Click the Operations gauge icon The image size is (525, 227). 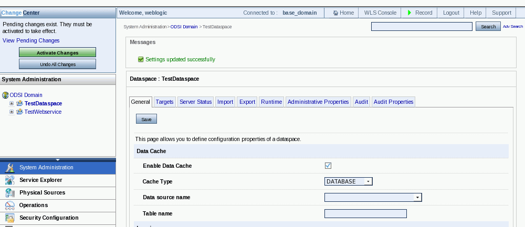(10, 206)
